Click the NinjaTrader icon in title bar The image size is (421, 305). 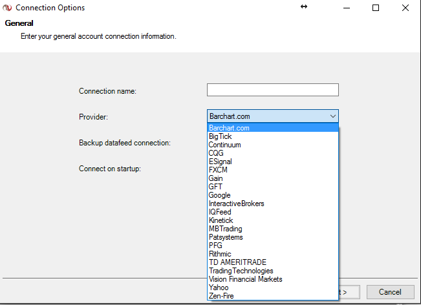pos(7,8)
